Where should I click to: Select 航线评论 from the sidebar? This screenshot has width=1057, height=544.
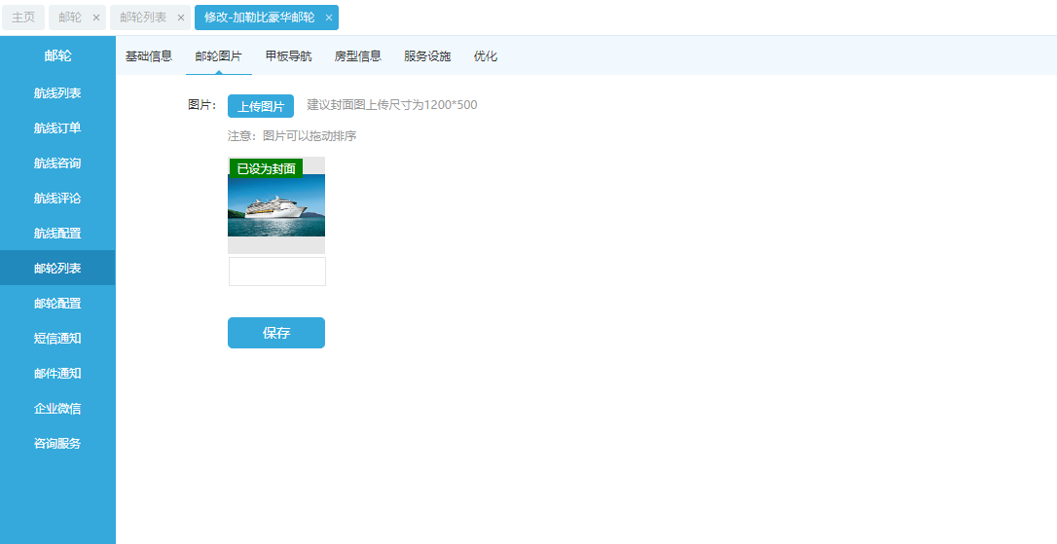57,199
